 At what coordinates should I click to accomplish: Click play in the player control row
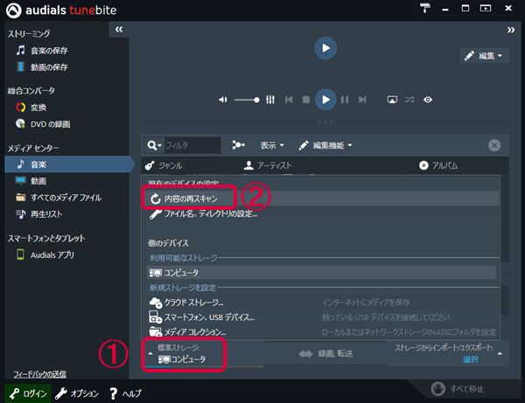325,100
